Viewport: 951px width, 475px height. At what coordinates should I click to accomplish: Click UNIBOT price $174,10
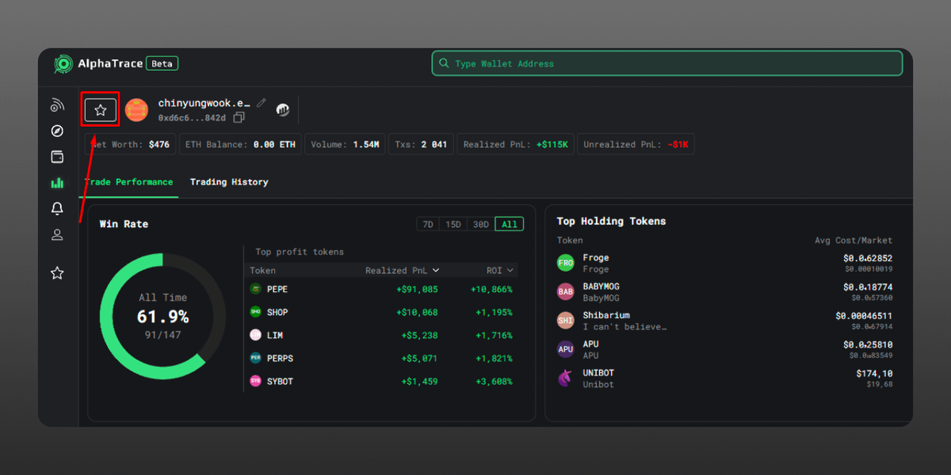874,374
